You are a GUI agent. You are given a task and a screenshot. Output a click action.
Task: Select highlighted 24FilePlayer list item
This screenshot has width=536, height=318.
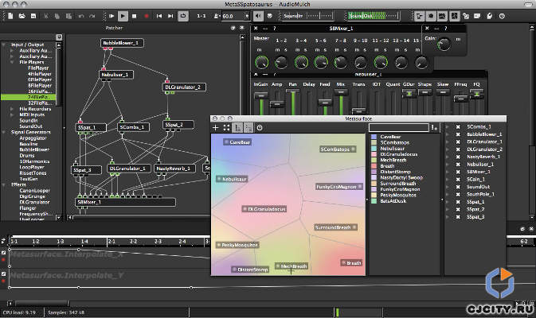[x=29, y=97]
